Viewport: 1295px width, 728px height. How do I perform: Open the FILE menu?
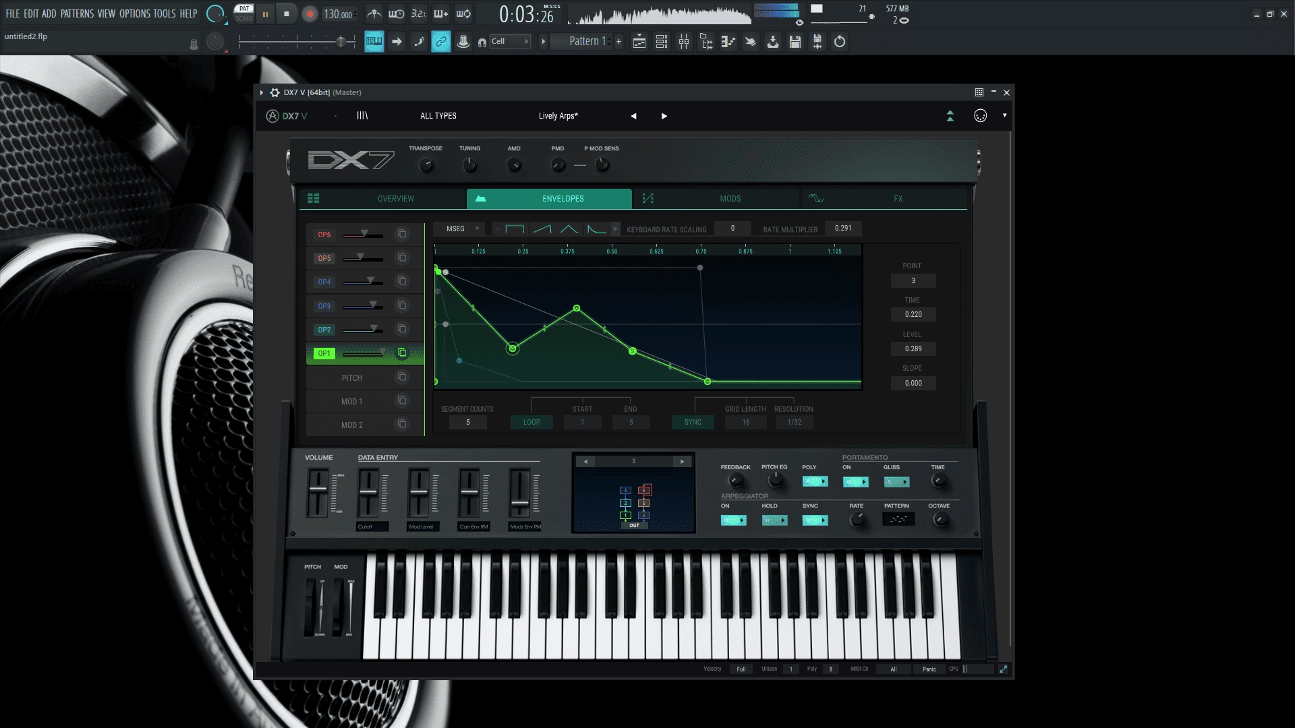(13, 13)
